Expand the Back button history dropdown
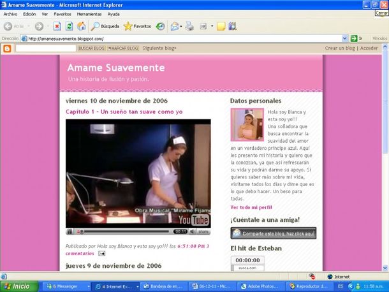 tap(28, 26)
